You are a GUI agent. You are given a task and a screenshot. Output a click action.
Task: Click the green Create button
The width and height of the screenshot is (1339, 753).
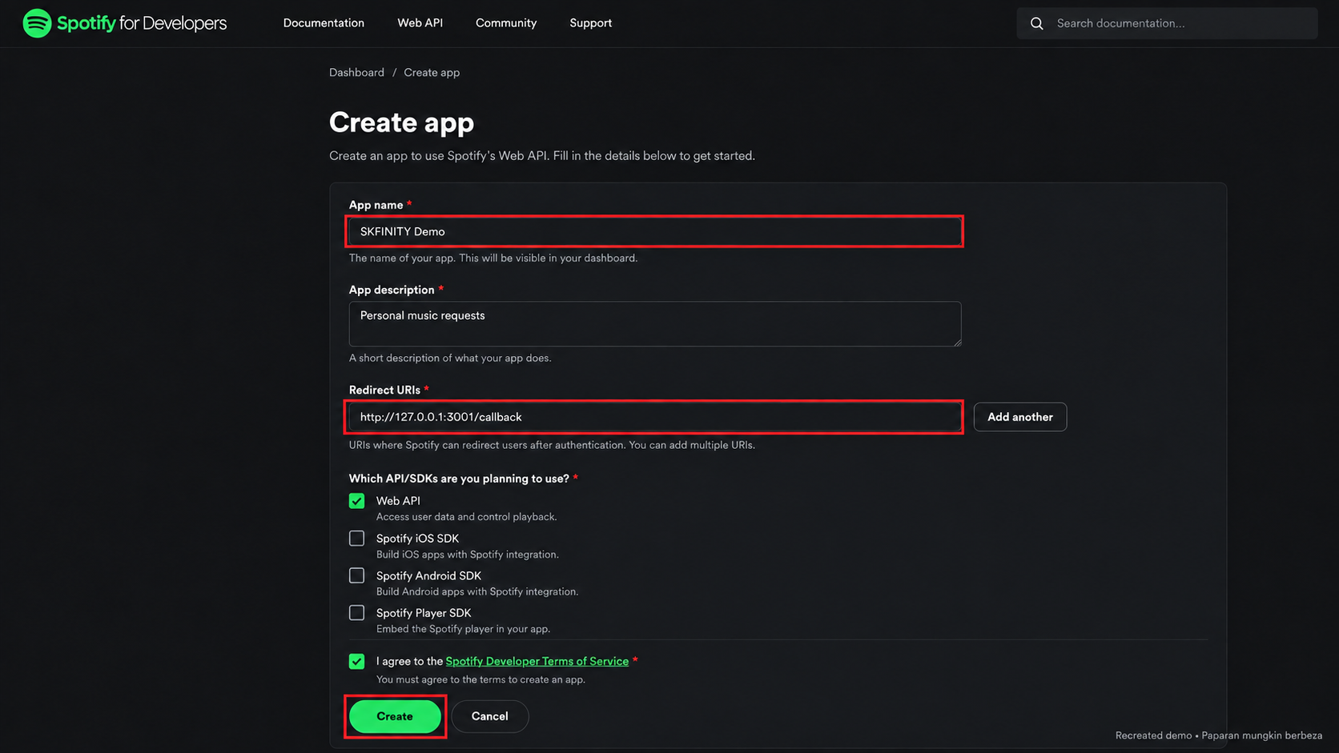tap(395, 716)
